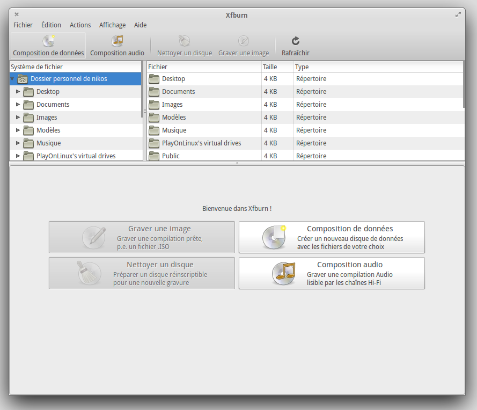Screen dimensions: 477x410
Task: Expand the PlayOnLinux's virtual drives tree folder
Action: (x=18, y=156)
